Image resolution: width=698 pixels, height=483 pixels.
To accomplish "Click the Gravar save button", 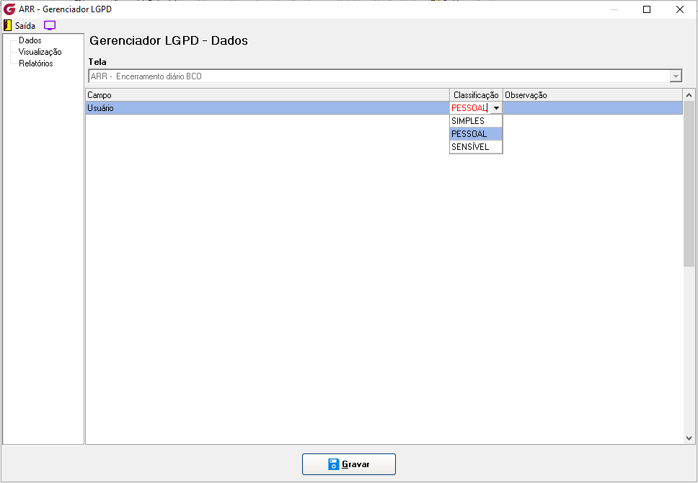I will (x=349, y=464).
